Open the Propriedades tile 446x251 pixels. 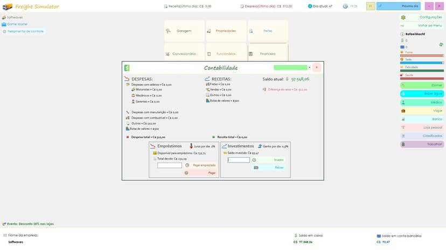click(226, 31)
